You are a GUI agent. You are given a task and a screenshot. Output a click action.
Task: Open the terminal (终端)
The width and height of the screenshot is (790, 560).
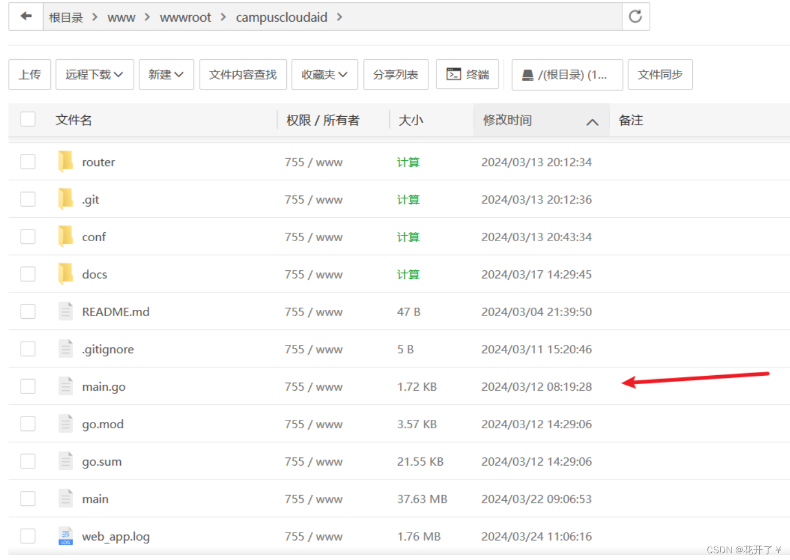[467, 75]
